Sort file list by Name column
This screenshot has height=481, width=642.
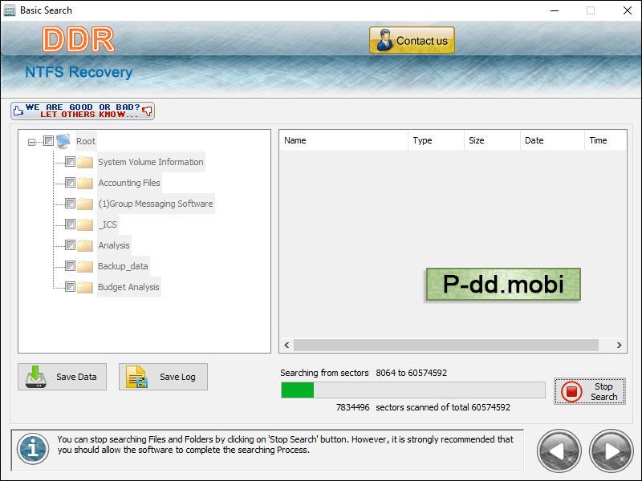tap(343, 140)
